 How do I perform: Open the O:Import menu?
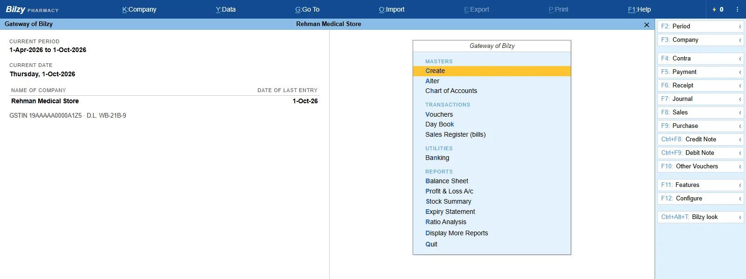point(392,9)
